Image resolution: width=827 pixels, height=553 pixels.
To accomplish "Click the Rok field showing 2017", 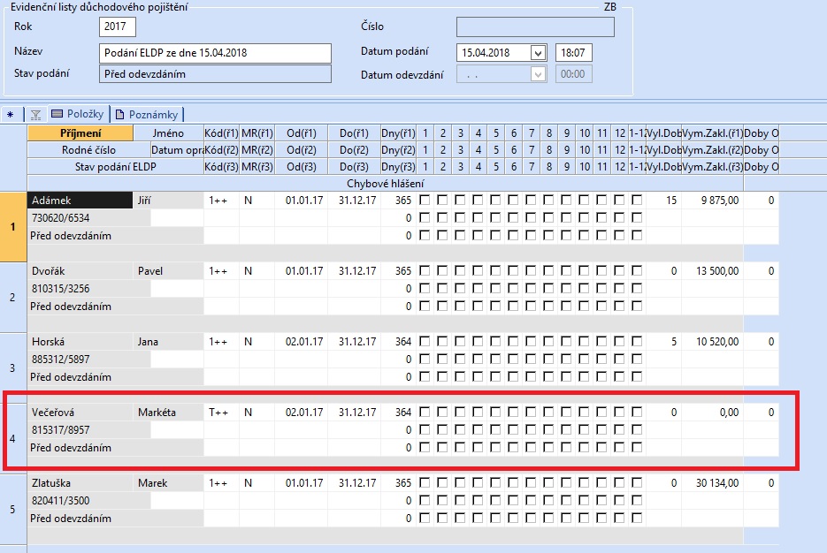I will coord(118,27).
